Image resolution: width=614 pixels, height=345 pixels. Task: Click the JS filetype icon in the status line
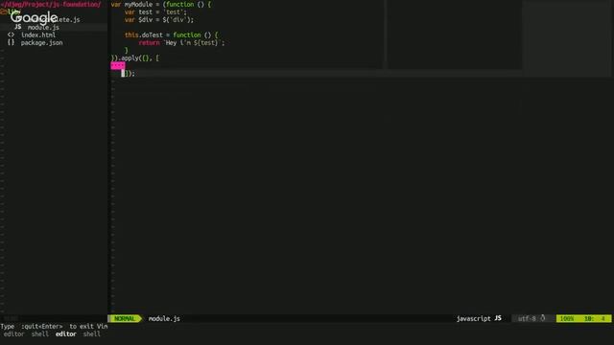point(498,318)
